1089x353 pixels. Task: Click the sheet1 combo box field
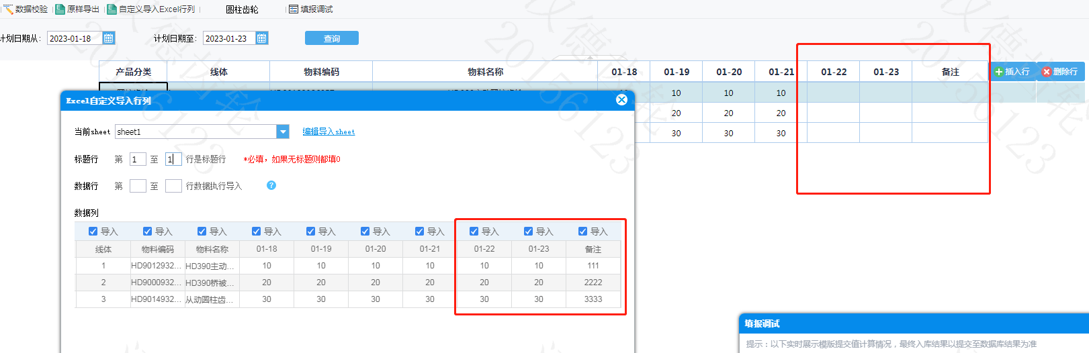(195, 132)
